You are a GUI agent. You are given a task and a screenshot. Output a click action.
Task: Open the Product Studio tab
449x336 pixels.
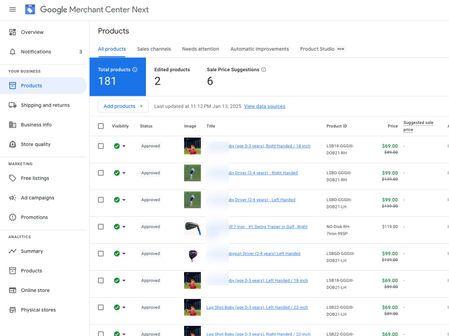pyautogui.click(x=323, y=49)
